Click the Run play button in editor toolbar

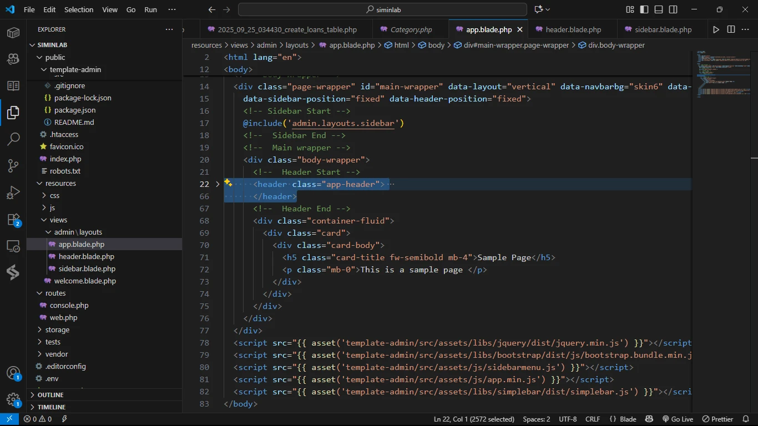pyautogui.click(x=716, y=29)
